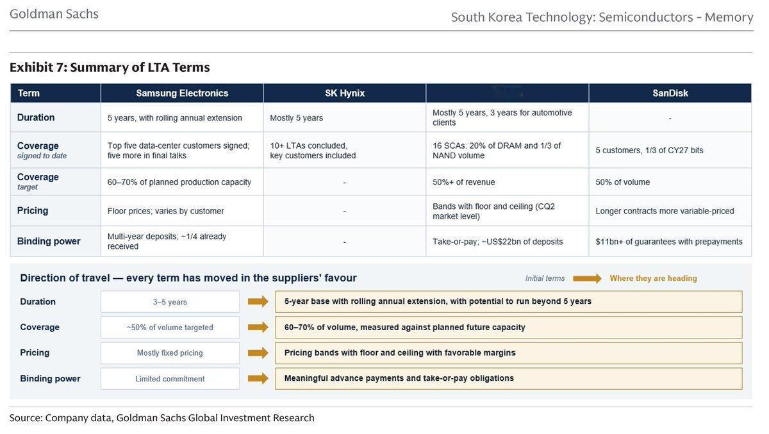Click 'Pricing bands with floor and ceiling' box
This screenshot has width=769, height=434.
(x=509, y=353)
